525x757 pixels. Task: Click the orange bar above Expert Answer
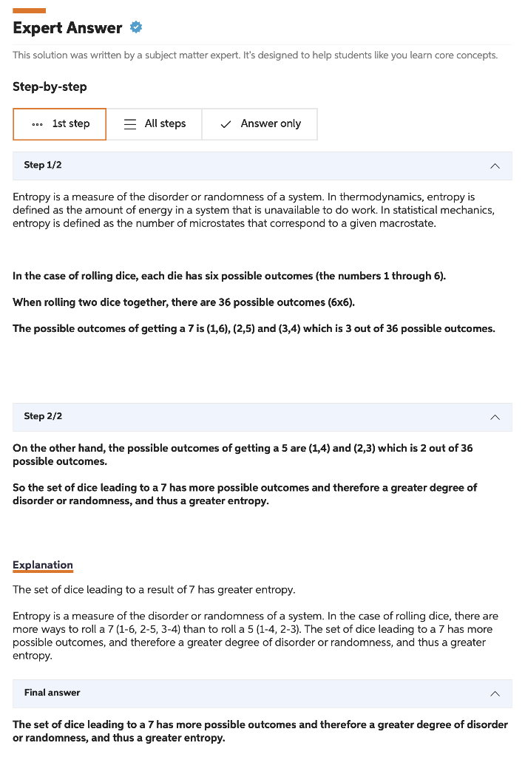pyautogui.click(x=30, y=10)
